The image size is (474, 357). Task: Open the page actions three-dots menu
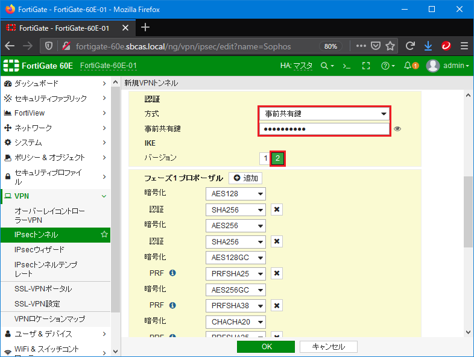pos(361,46)
